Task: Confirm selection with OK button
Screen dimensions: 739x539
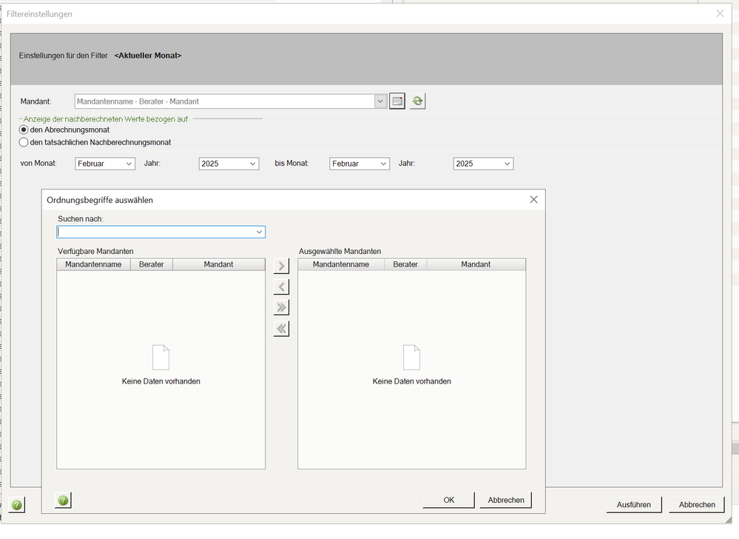Action: (449, 500)
